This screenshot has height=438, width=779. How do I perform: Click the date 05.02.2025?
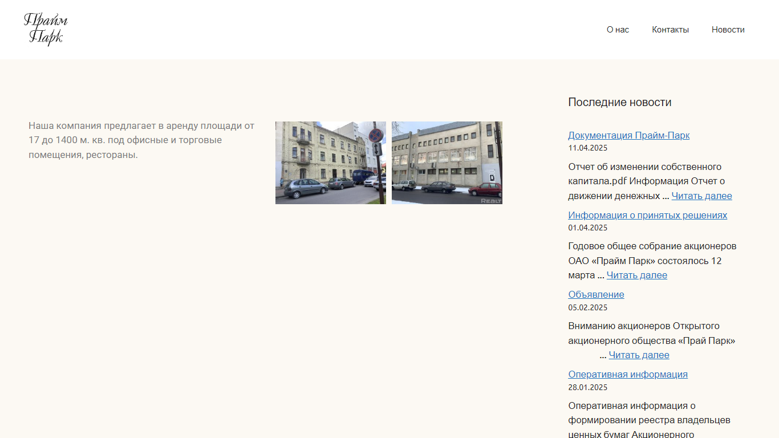pos(587,307)
